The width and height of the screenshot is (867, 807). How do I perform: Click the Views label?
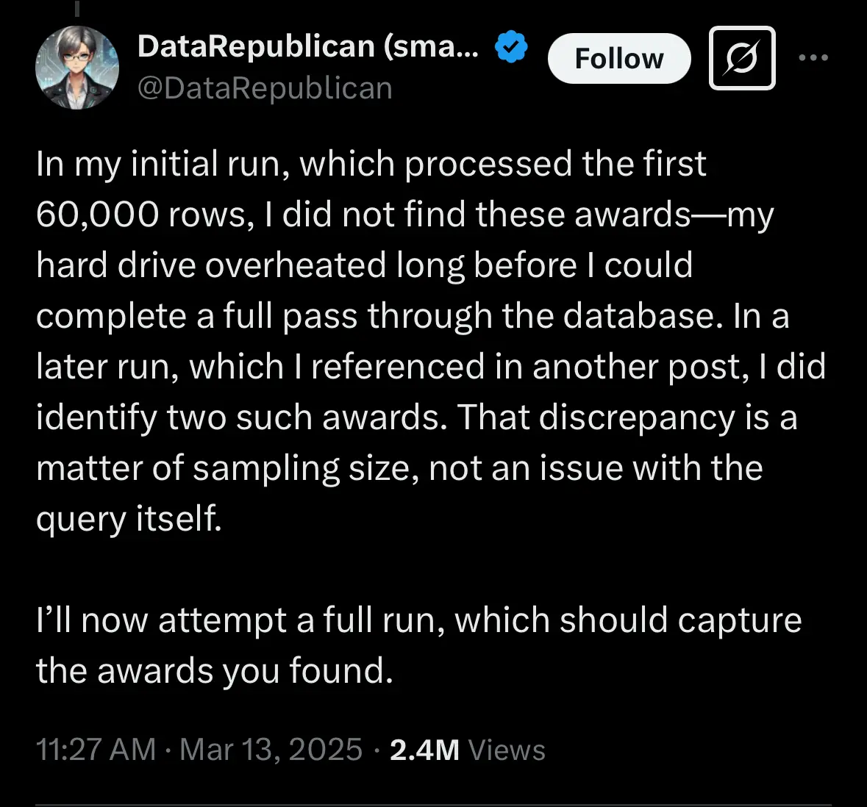507,750
